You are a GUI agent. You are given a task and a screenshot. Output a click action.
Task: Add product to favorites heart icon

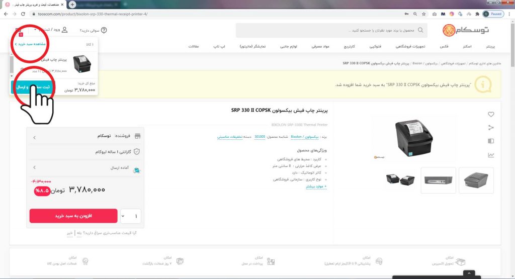(491, 114)
